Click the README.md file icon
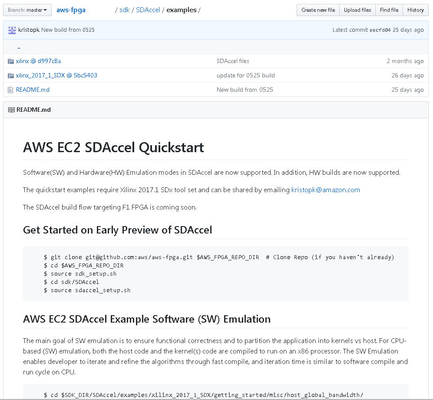433x400 pixels. (10, 90)
